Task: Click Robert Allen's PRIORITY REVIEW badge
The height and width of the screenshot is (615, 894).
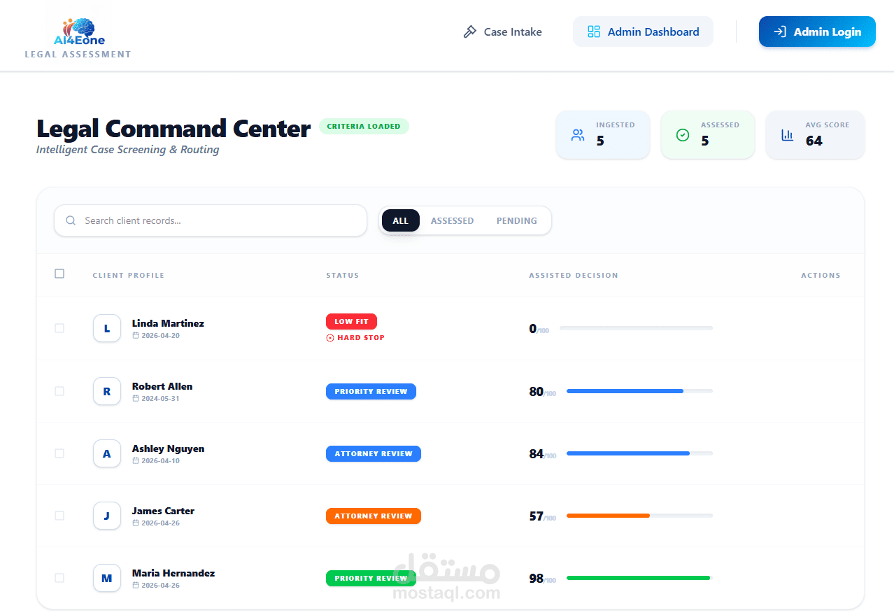Action: pos(371,392)
